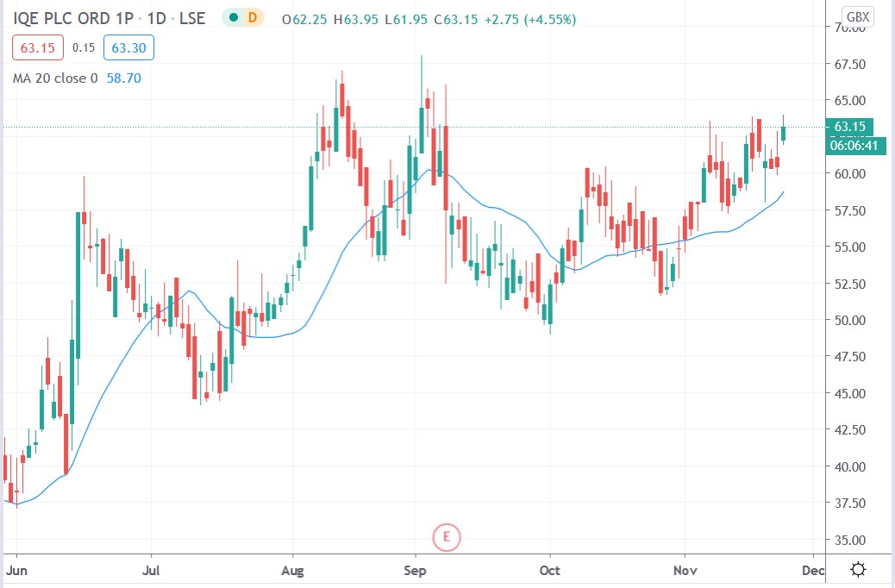The image size is (895, 588).
Task: Click the 67.50 price axis label
Action: click(850, 64)
